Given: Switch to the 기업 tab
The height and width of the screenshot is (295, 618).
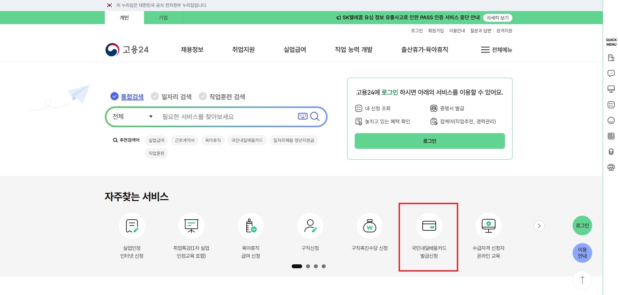Looking at the screenshot, I should pos(163,18).
